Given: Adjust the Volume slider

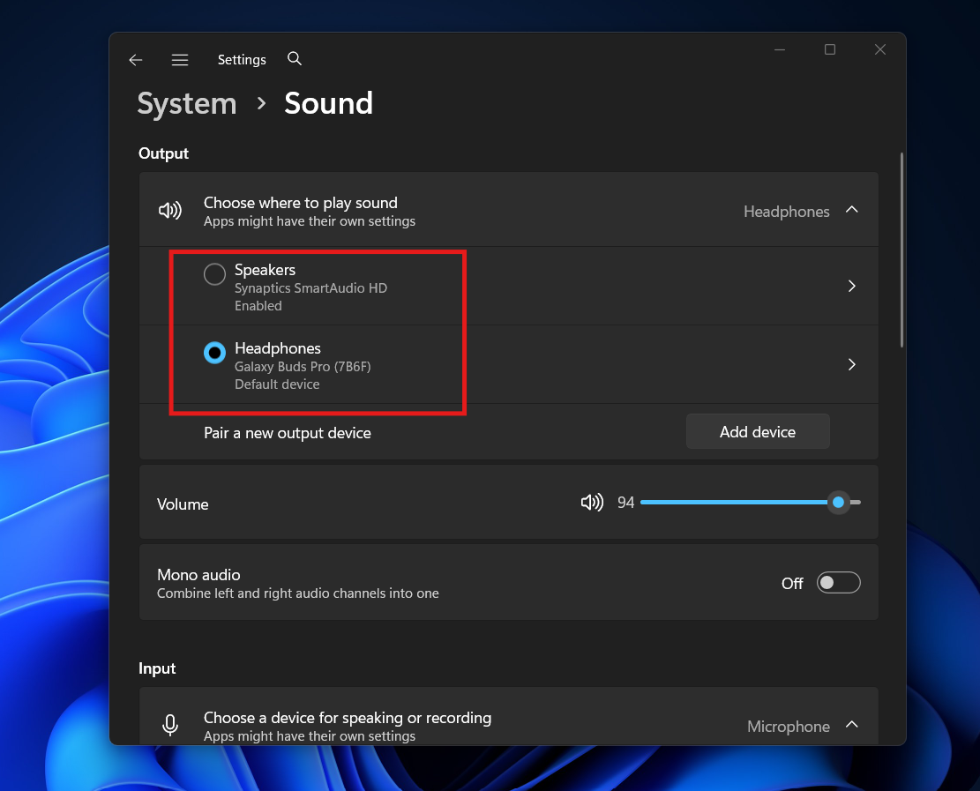Looking at the screenshot, I should pos(837,502).
